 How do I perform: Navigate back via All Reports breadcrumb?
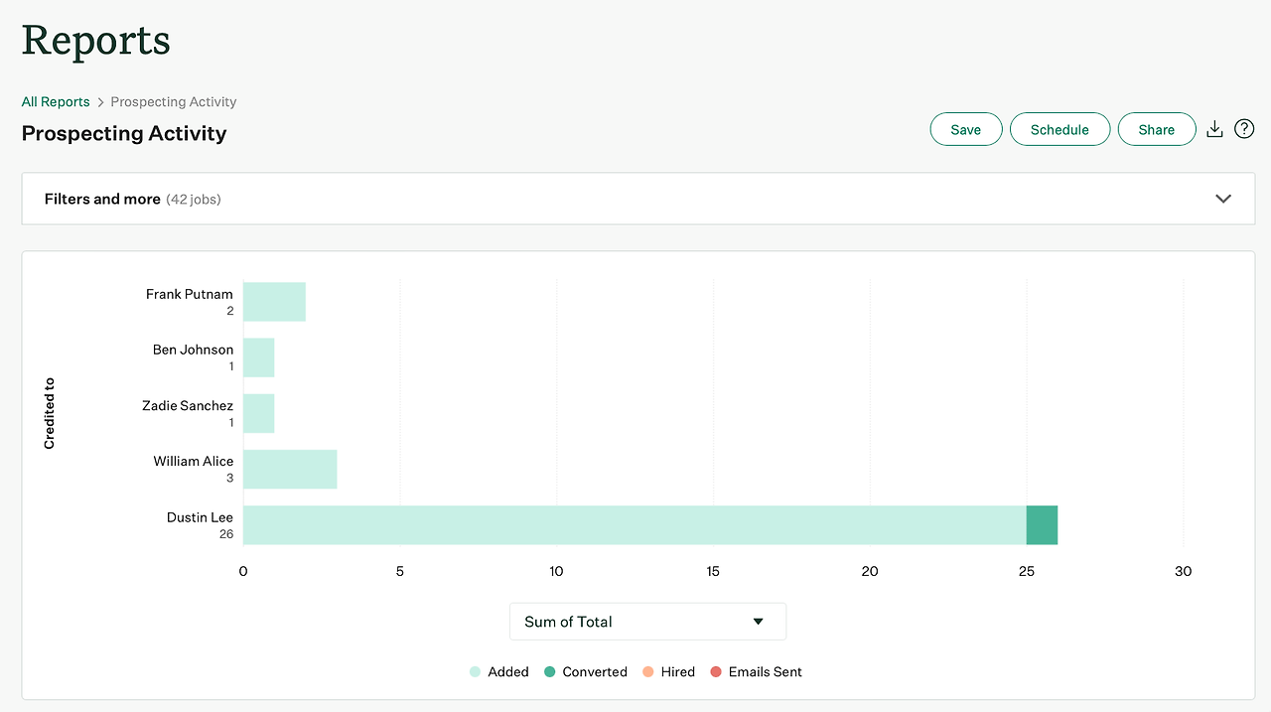coord(55,101)
